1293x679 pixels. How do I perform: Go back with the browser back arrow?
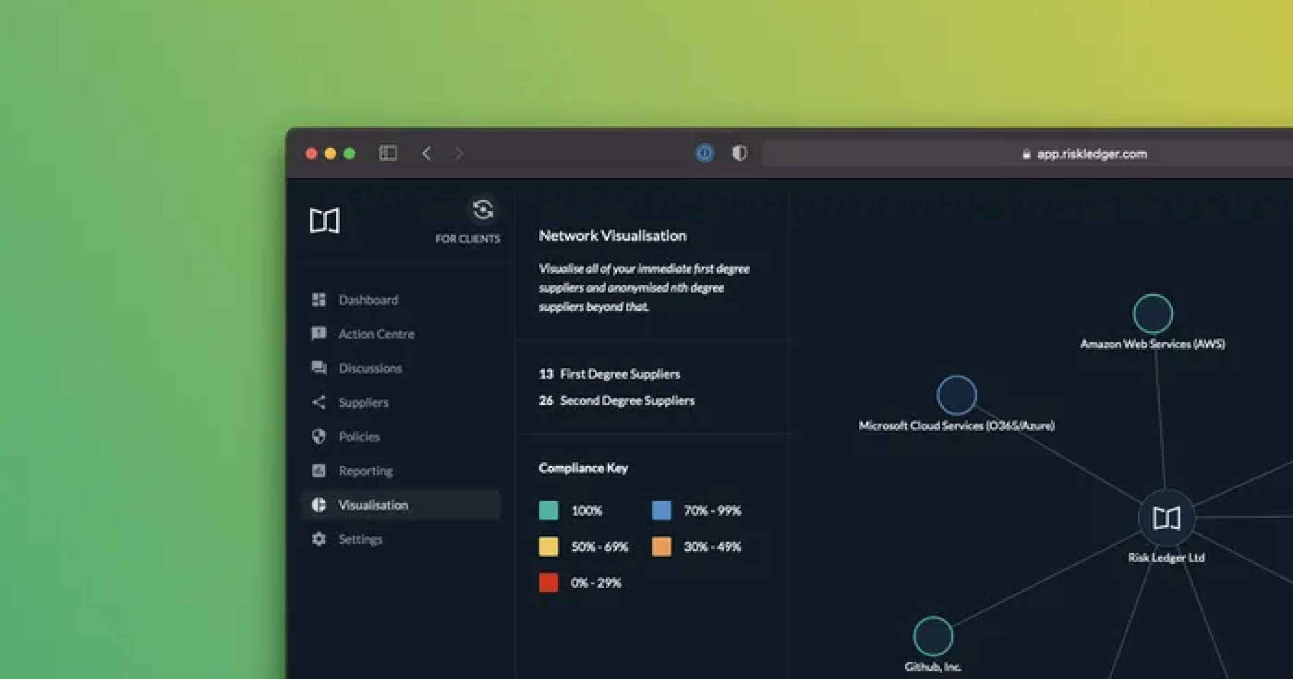click(427, 154)
